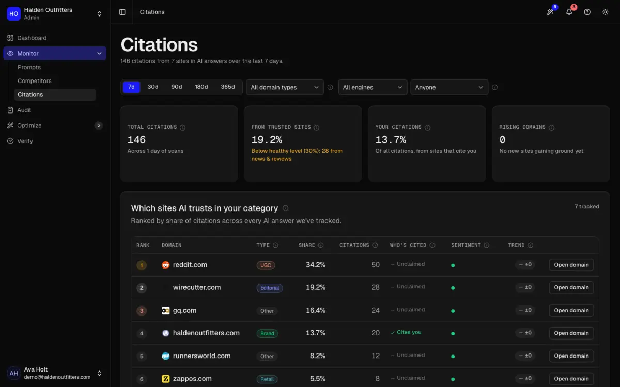Click the HO organization avatar

(x=13, y=14)
